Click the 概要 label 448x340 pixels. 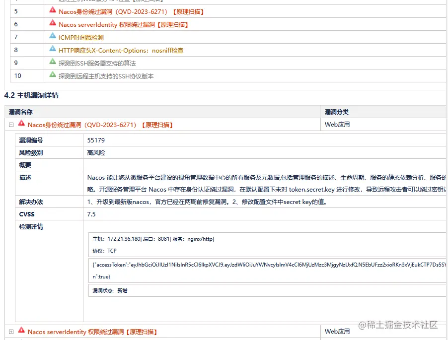coord(25,165)
